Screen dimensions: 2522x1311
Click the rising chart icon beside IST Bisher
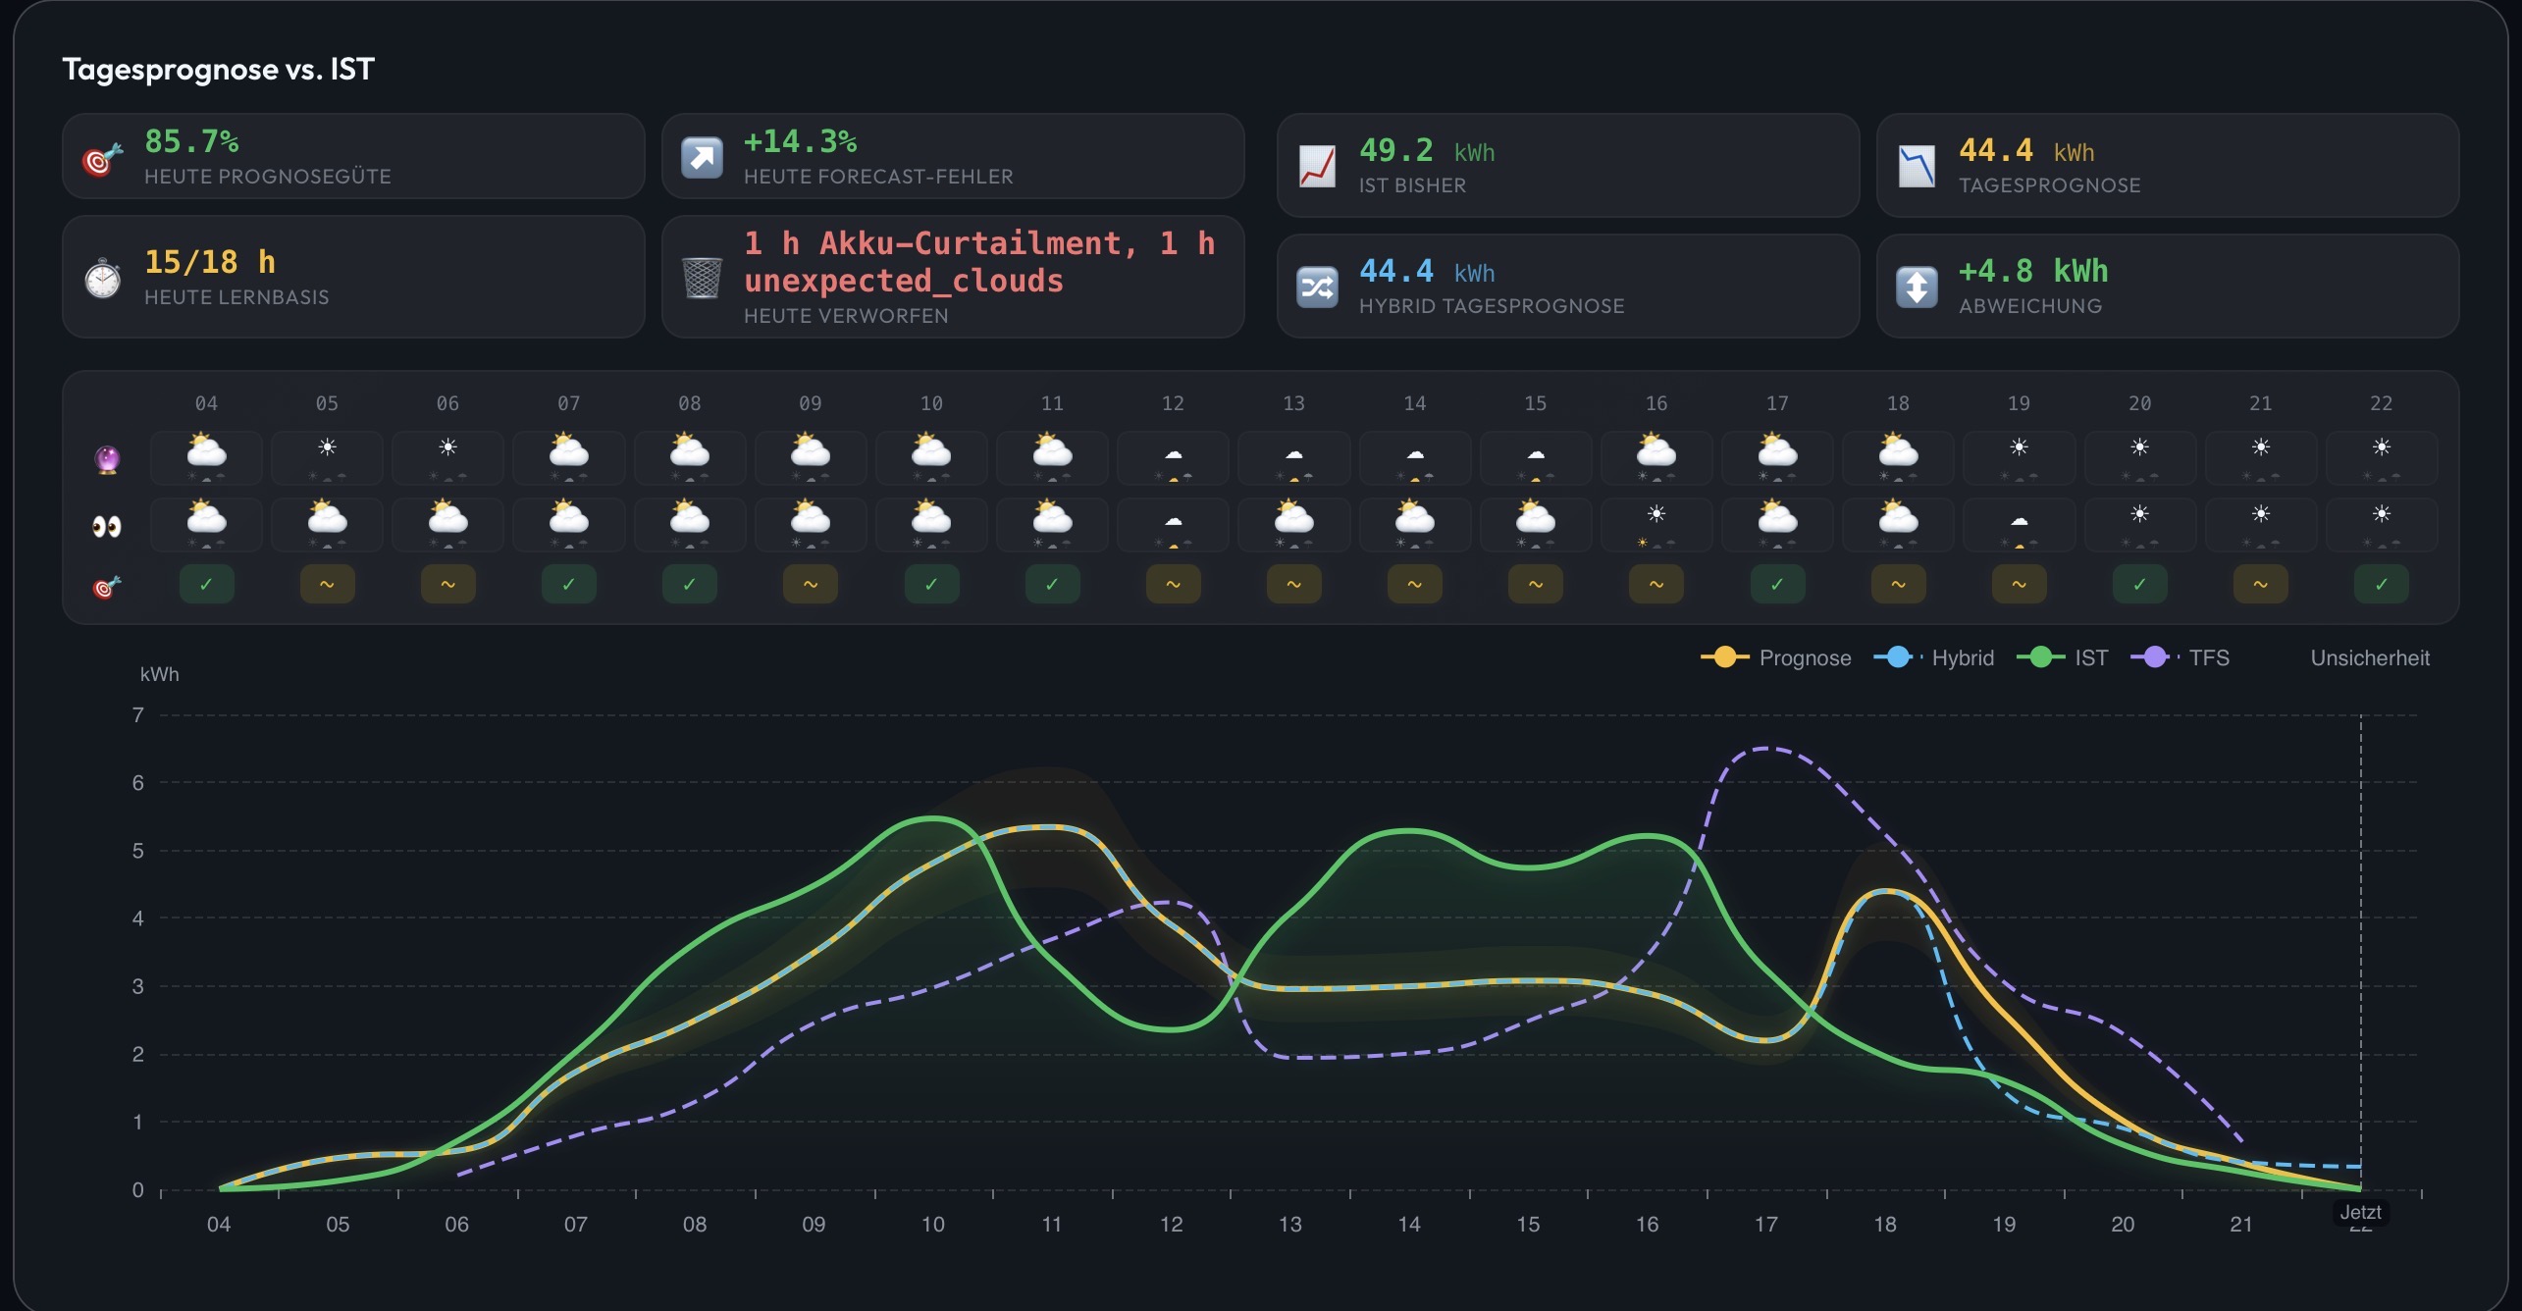(1317, 167)
